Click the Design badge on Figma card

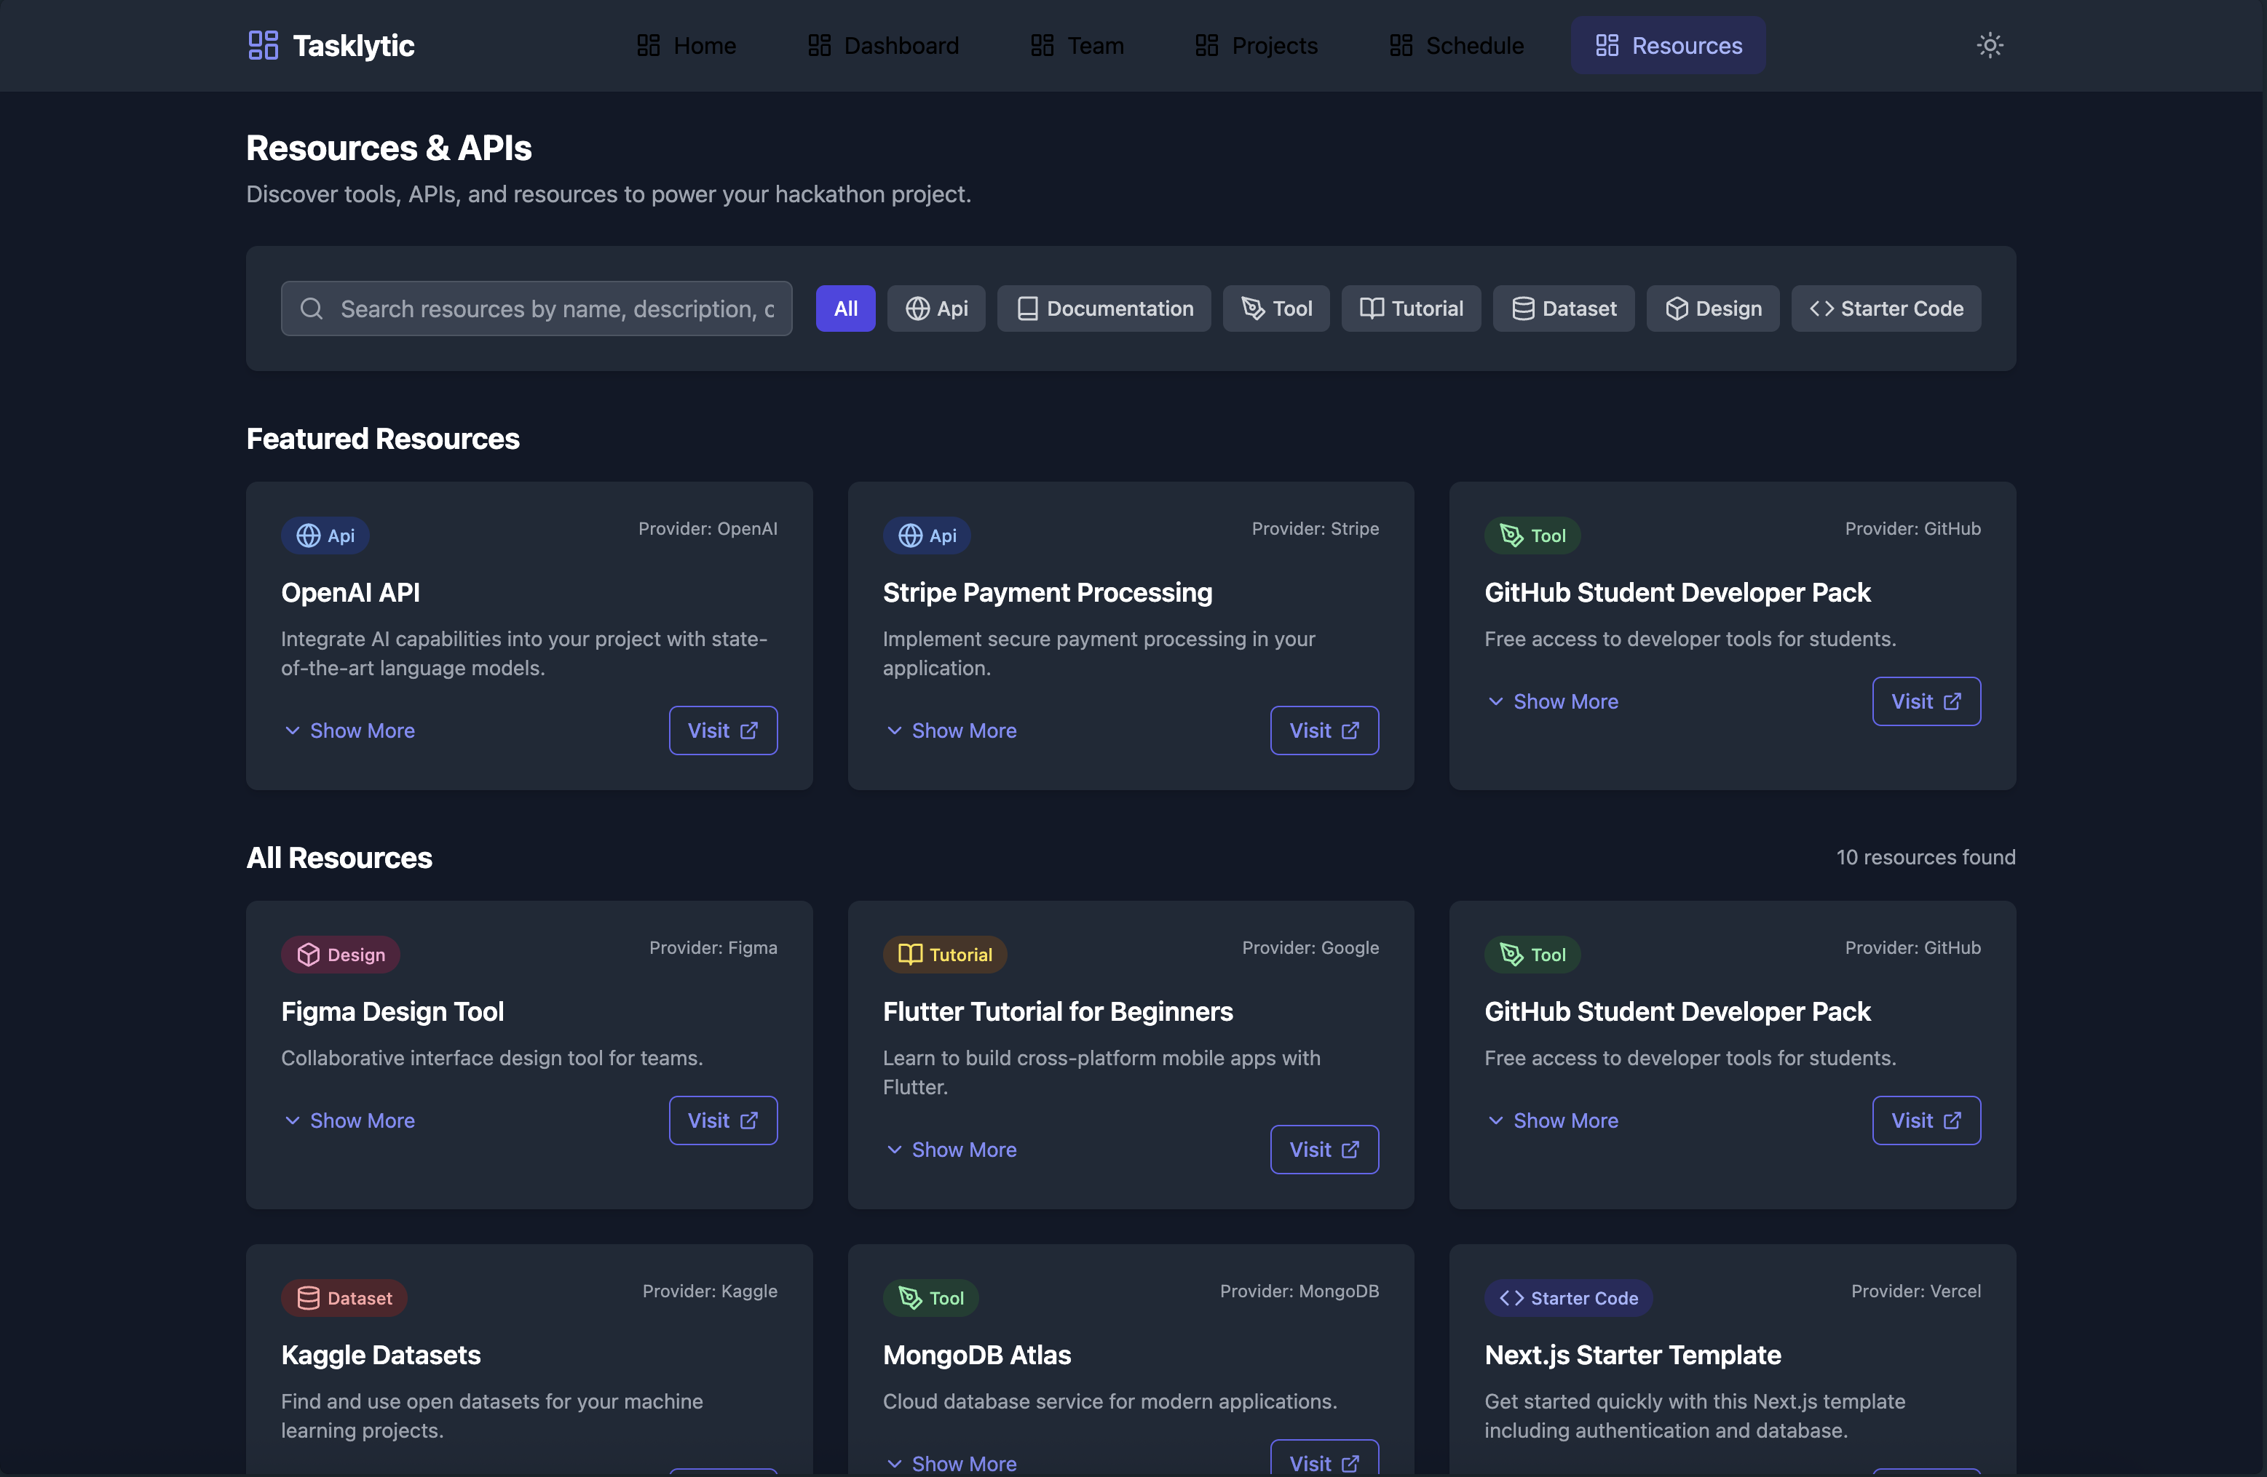[x=340, y=955]
